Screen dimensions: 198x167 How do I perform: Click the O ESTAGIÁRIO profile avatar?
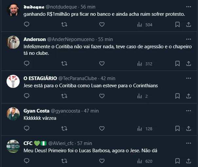(x=13, y=81)
